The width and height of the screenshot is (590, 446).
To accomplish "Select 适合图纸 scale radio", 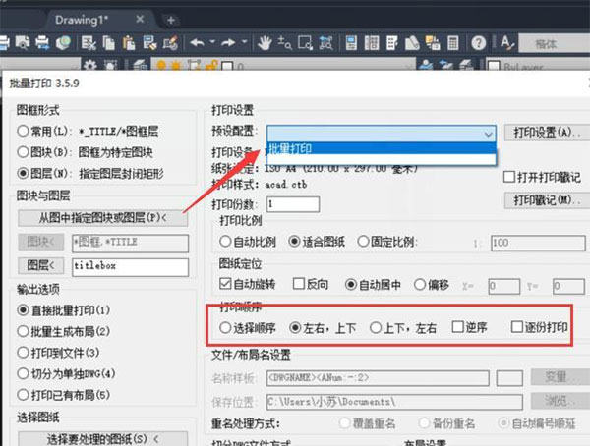I will coord(294,241).
